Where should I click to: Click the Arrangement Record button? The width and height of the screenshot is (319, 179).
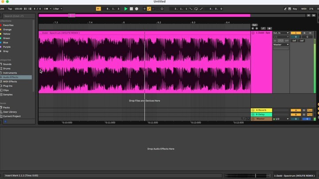136,8
